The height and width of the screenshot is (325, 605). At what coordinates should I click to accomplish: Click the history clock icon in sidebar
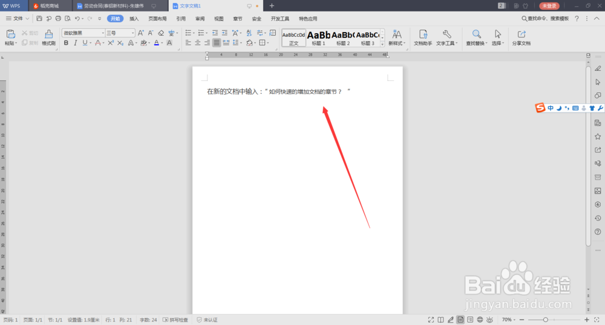point(598,218)
